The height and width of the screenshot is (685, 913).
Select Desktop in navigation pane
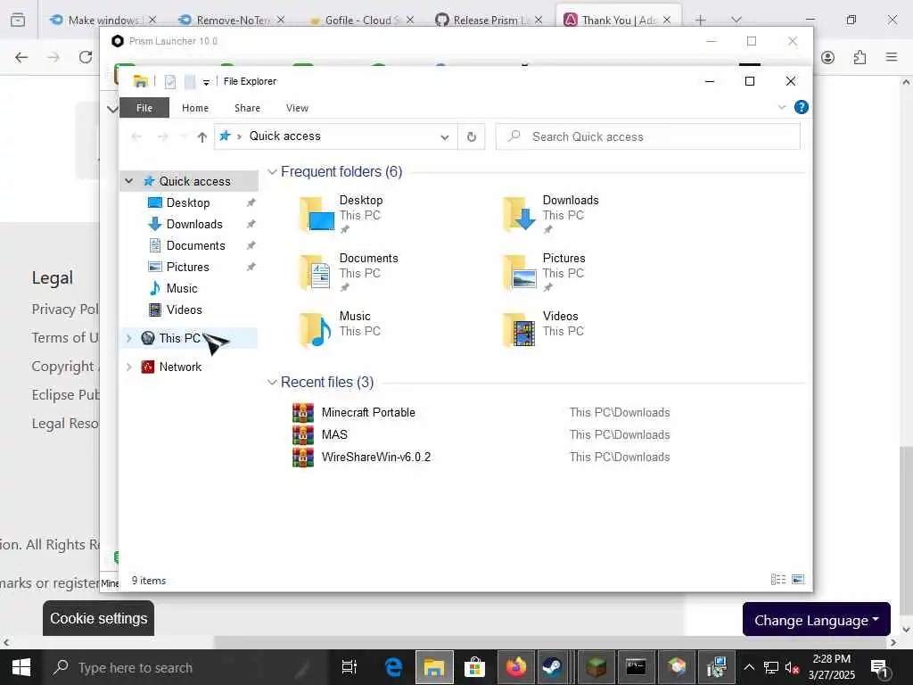pos(187,202)
